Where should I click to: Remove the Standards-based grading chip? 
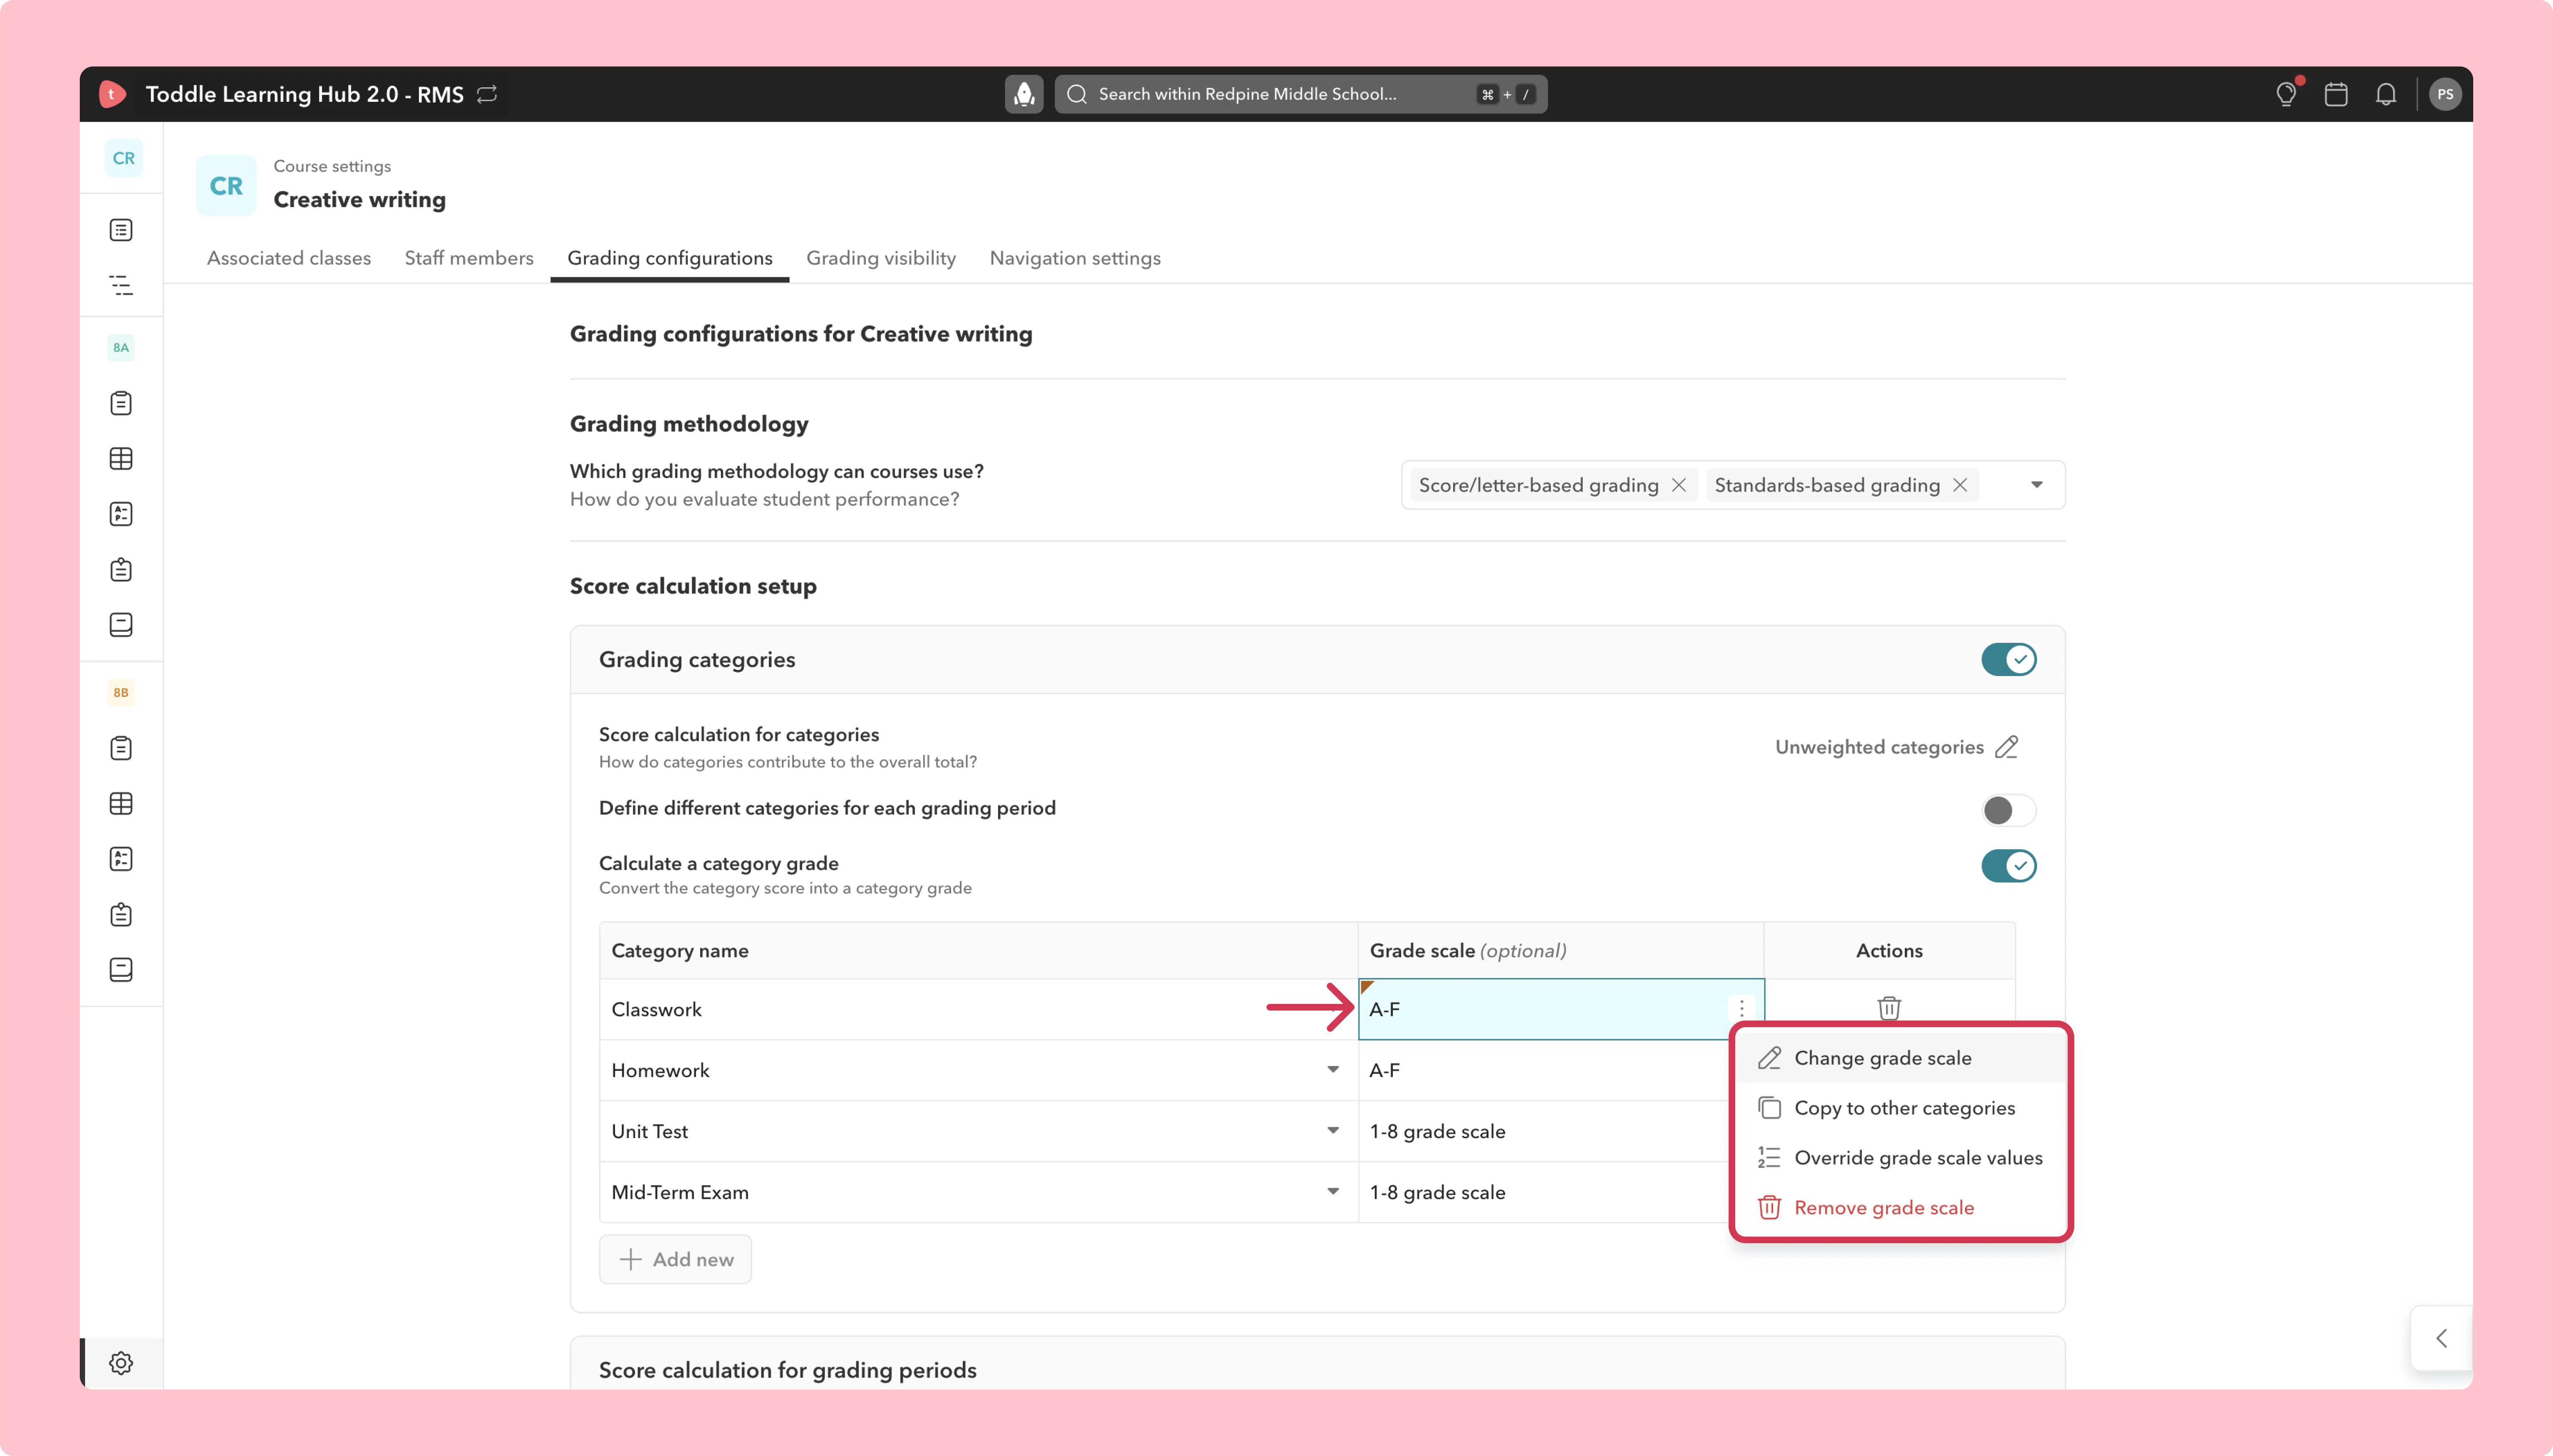pyautogui.click(x=1960, y=485)
